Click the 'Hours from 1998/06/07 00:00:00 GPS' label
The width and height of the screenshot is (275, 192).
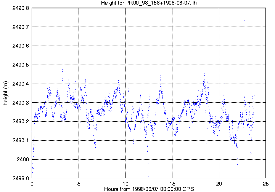(x=149, y=189)
